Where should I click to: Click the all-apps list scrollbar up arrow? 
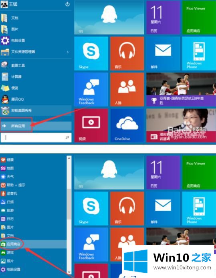click(69, 158)
